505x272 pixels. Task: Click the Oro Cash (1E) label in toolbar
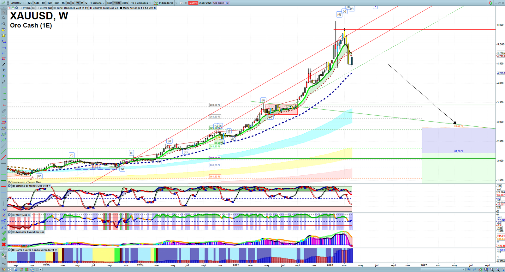tap(221, 3)
